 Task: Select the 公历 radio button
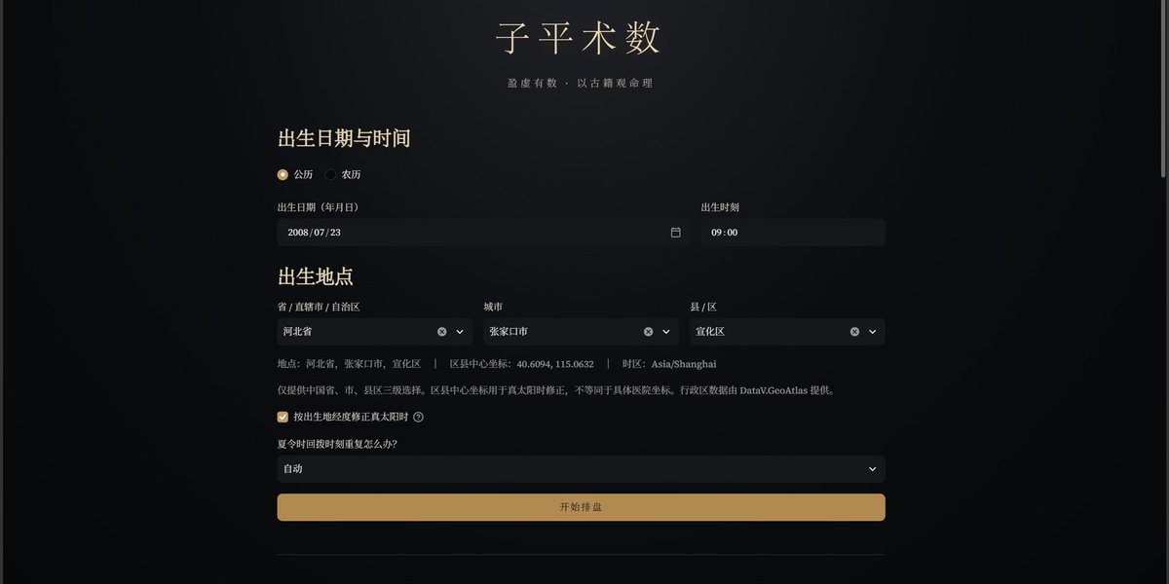click(283, 175)
